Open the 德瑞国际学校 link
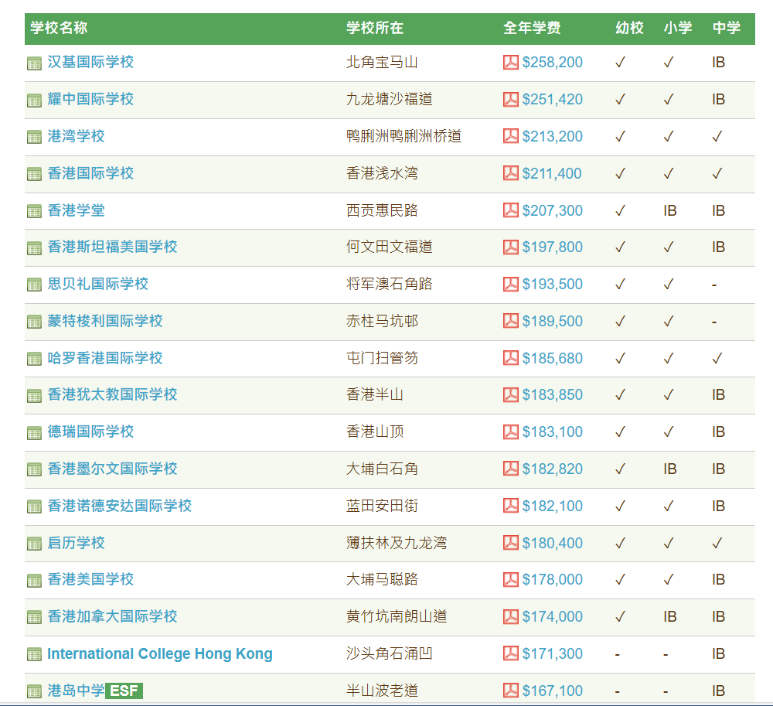Image resolution: width=773 pixels, height=706 pixels. 90,431
